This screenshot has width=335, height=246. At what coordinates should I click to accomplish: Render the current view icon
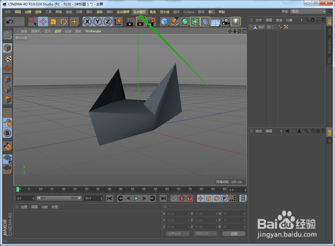[130, 22]
